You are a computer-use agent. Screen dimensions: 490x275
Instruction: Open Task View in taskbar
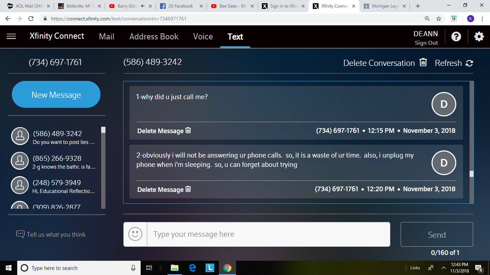point(149,268)
